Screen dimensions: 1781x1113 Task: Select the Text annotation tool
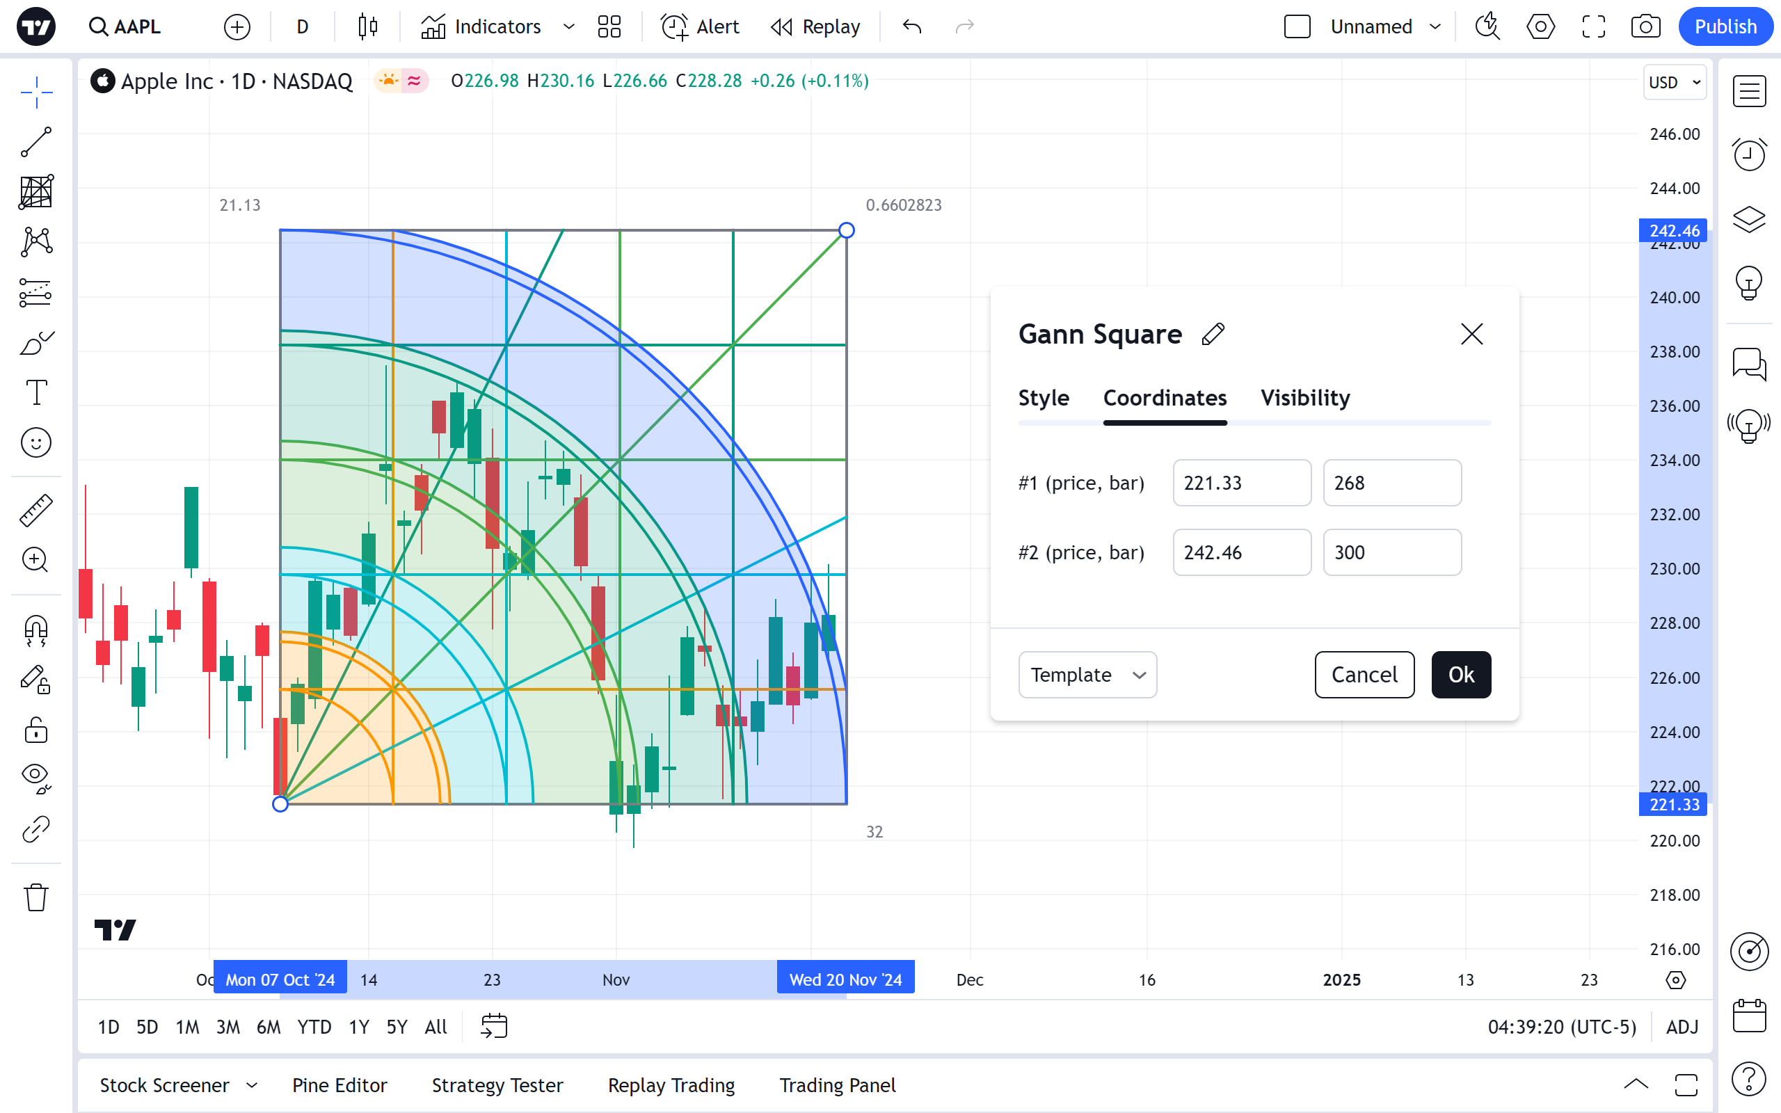pos(35,392)
